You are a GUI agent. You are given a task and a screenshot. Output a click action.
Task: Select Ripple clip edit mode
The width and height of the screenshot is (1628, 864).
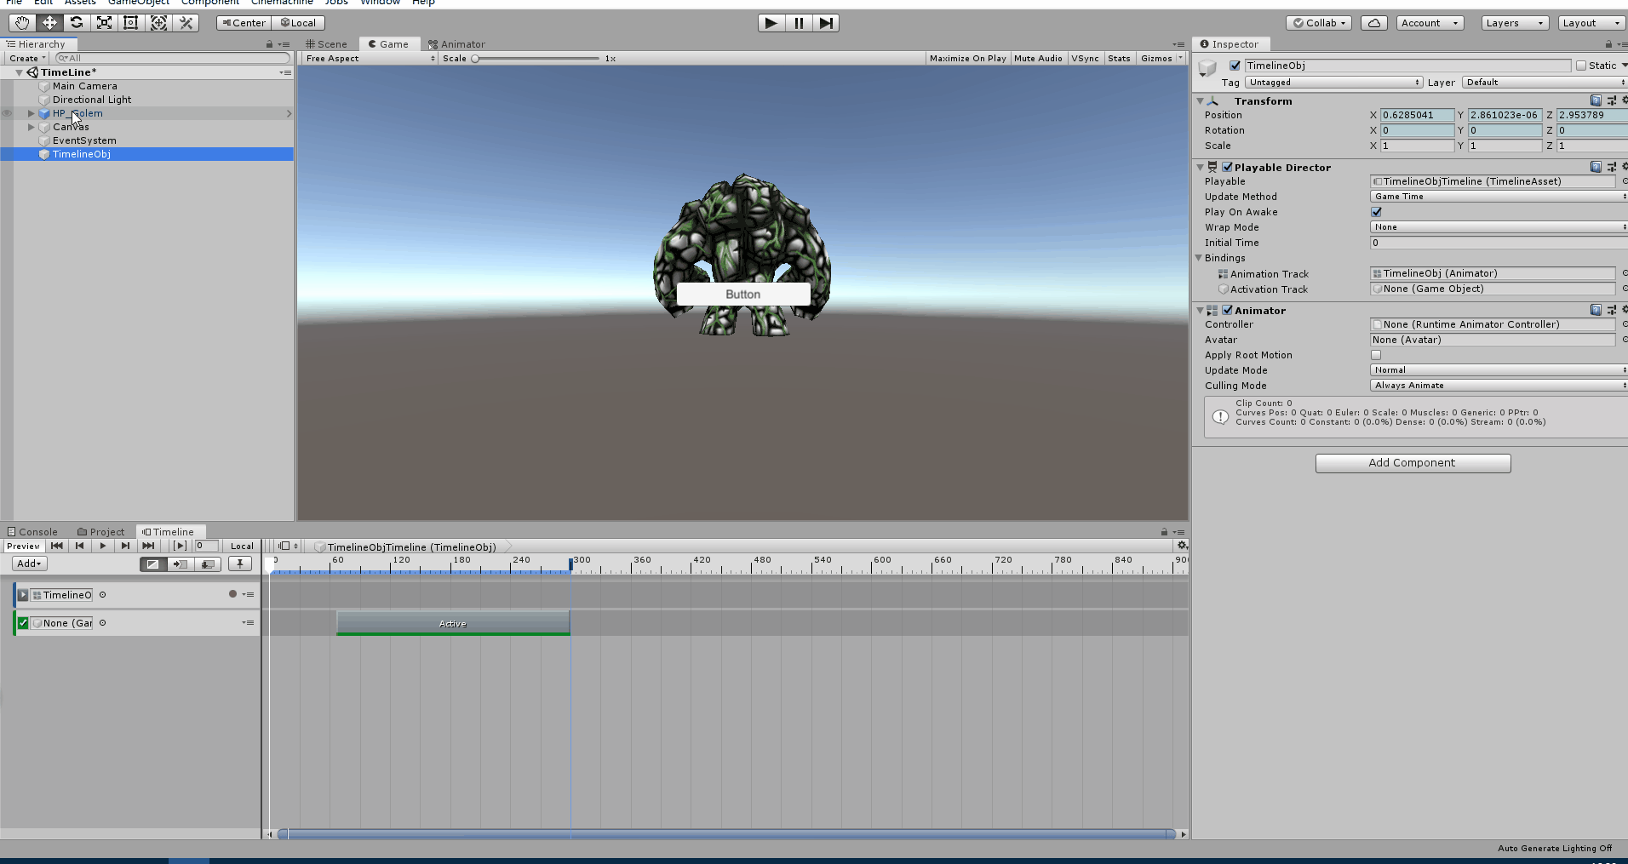coord(180,564)
